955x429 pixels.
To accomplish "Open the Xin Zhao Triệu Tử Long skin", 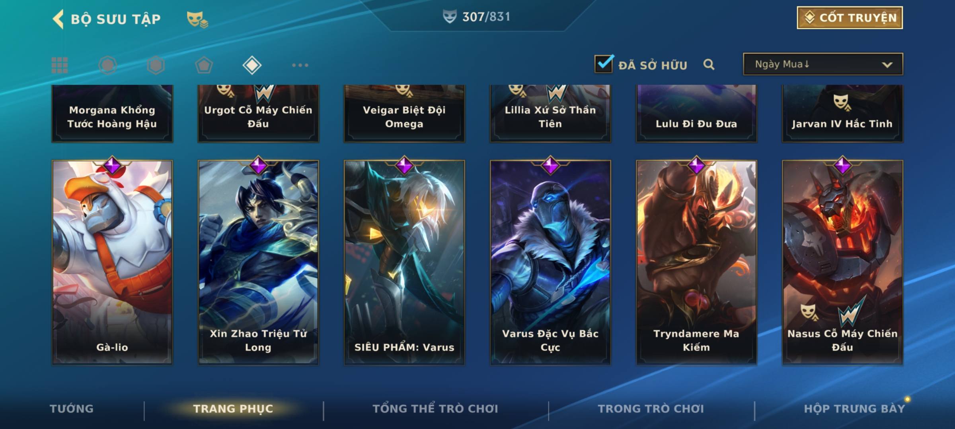I will 258,262.
